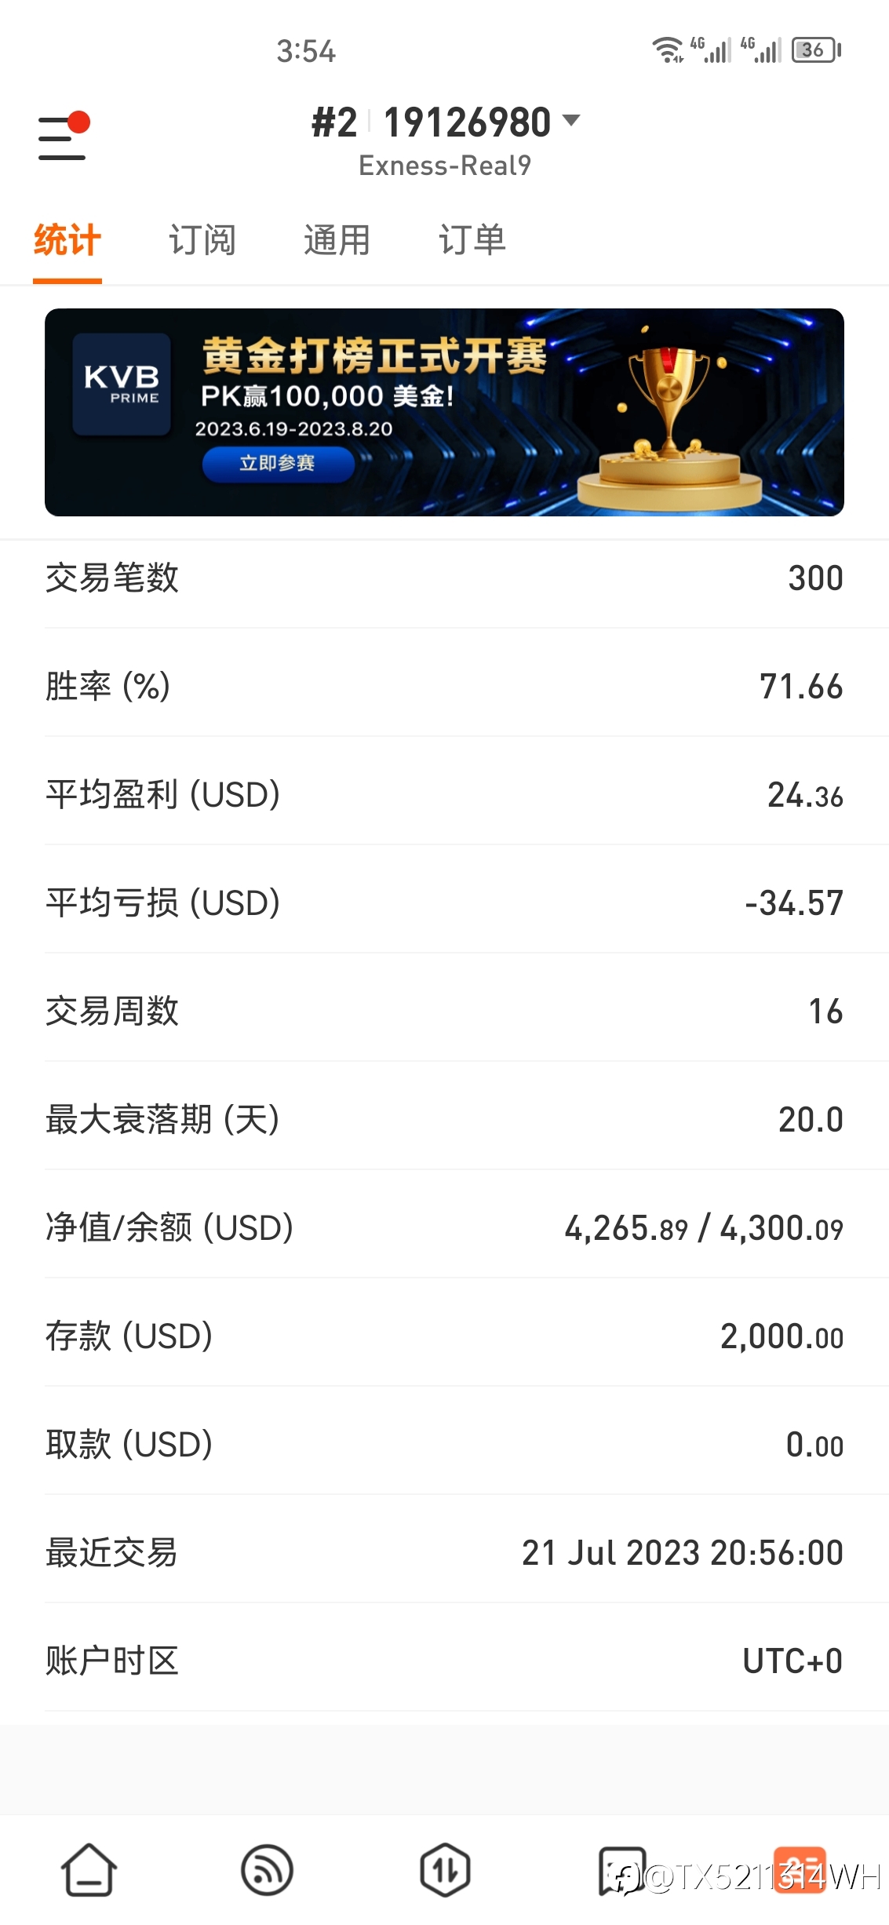Tap the battery indicator in the status bar

(x=816, y=50)
